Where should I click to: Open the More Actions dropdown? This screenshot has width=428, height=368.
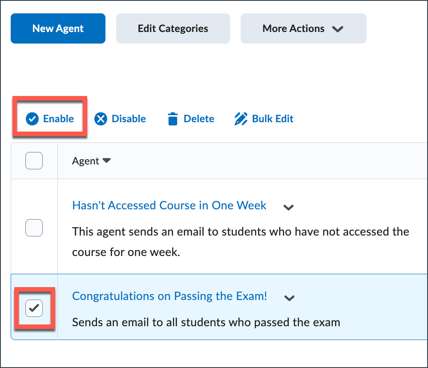303,28
